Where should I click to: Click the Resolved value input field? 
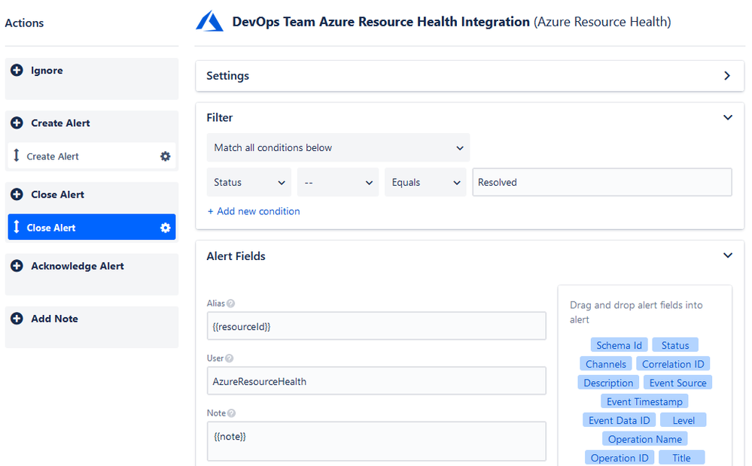click(602, 182)
